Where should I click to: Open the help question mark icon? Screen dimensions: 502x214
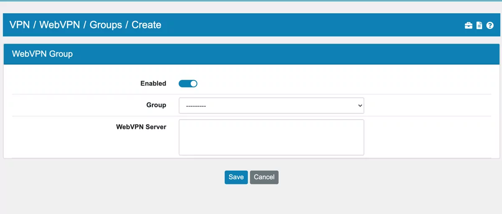[490, 25]
